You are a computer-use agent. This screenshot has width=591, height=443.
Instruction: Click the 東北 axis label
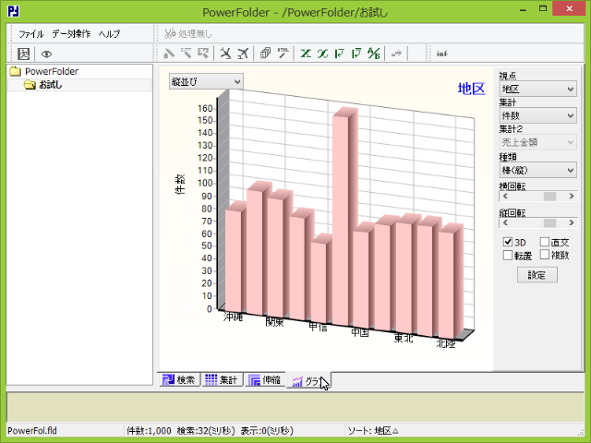coord(404,338)
